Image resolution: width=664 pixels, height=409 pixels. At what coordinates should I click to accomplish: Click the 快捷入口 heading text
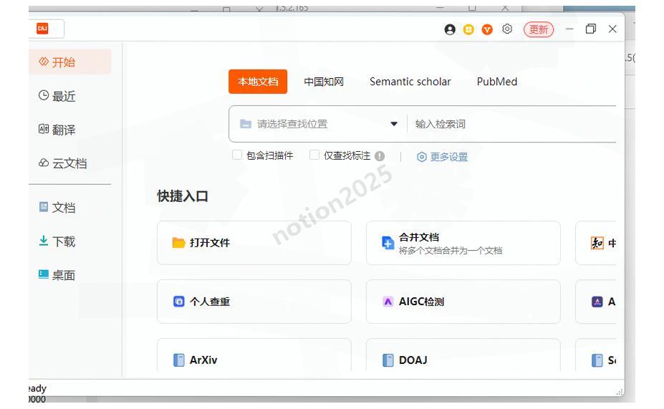click(x=183, y=196)
